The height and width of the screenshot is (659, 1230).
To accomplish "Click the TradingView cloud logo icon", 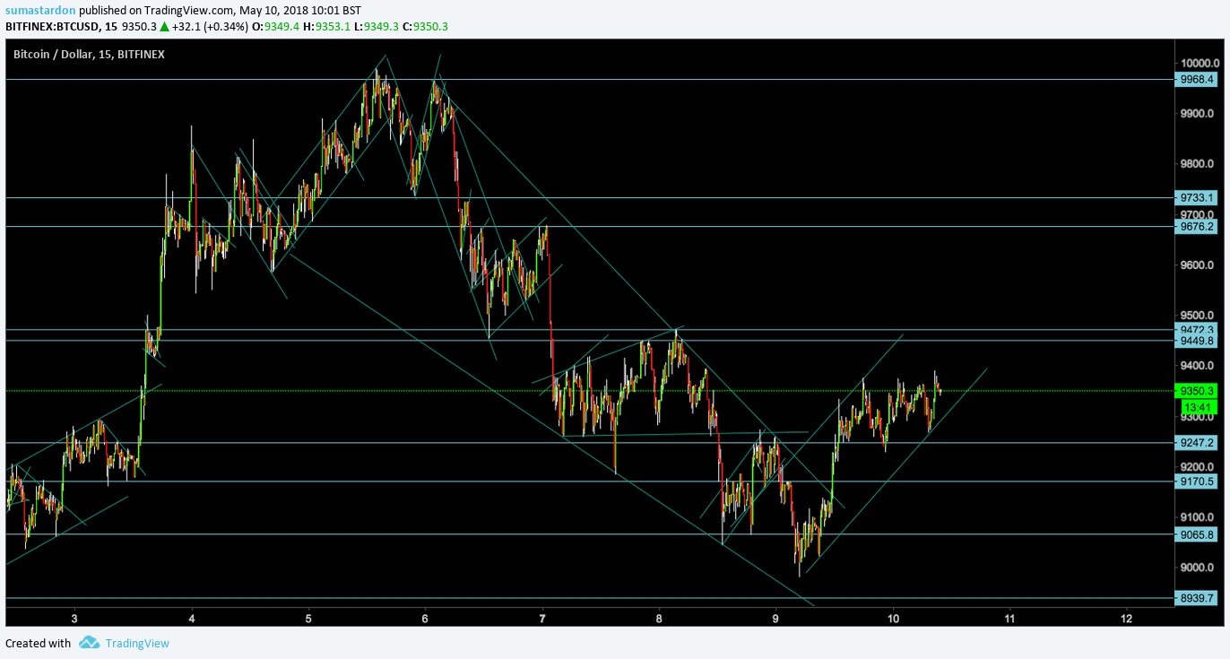I will click(x=89, y=642).
